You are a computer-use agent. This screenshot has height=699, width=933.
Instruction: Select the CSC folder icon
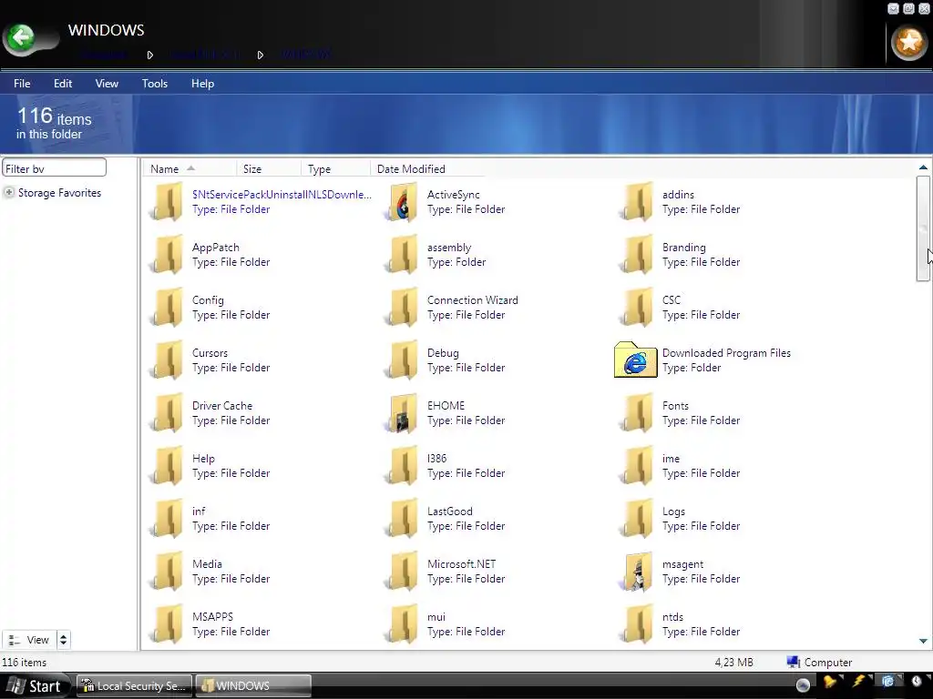point(638,308)
